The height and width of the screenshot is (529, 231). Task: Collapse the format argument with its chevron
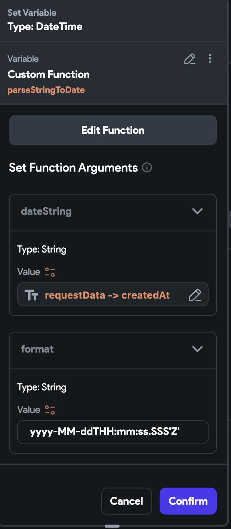tap(197, 349)
